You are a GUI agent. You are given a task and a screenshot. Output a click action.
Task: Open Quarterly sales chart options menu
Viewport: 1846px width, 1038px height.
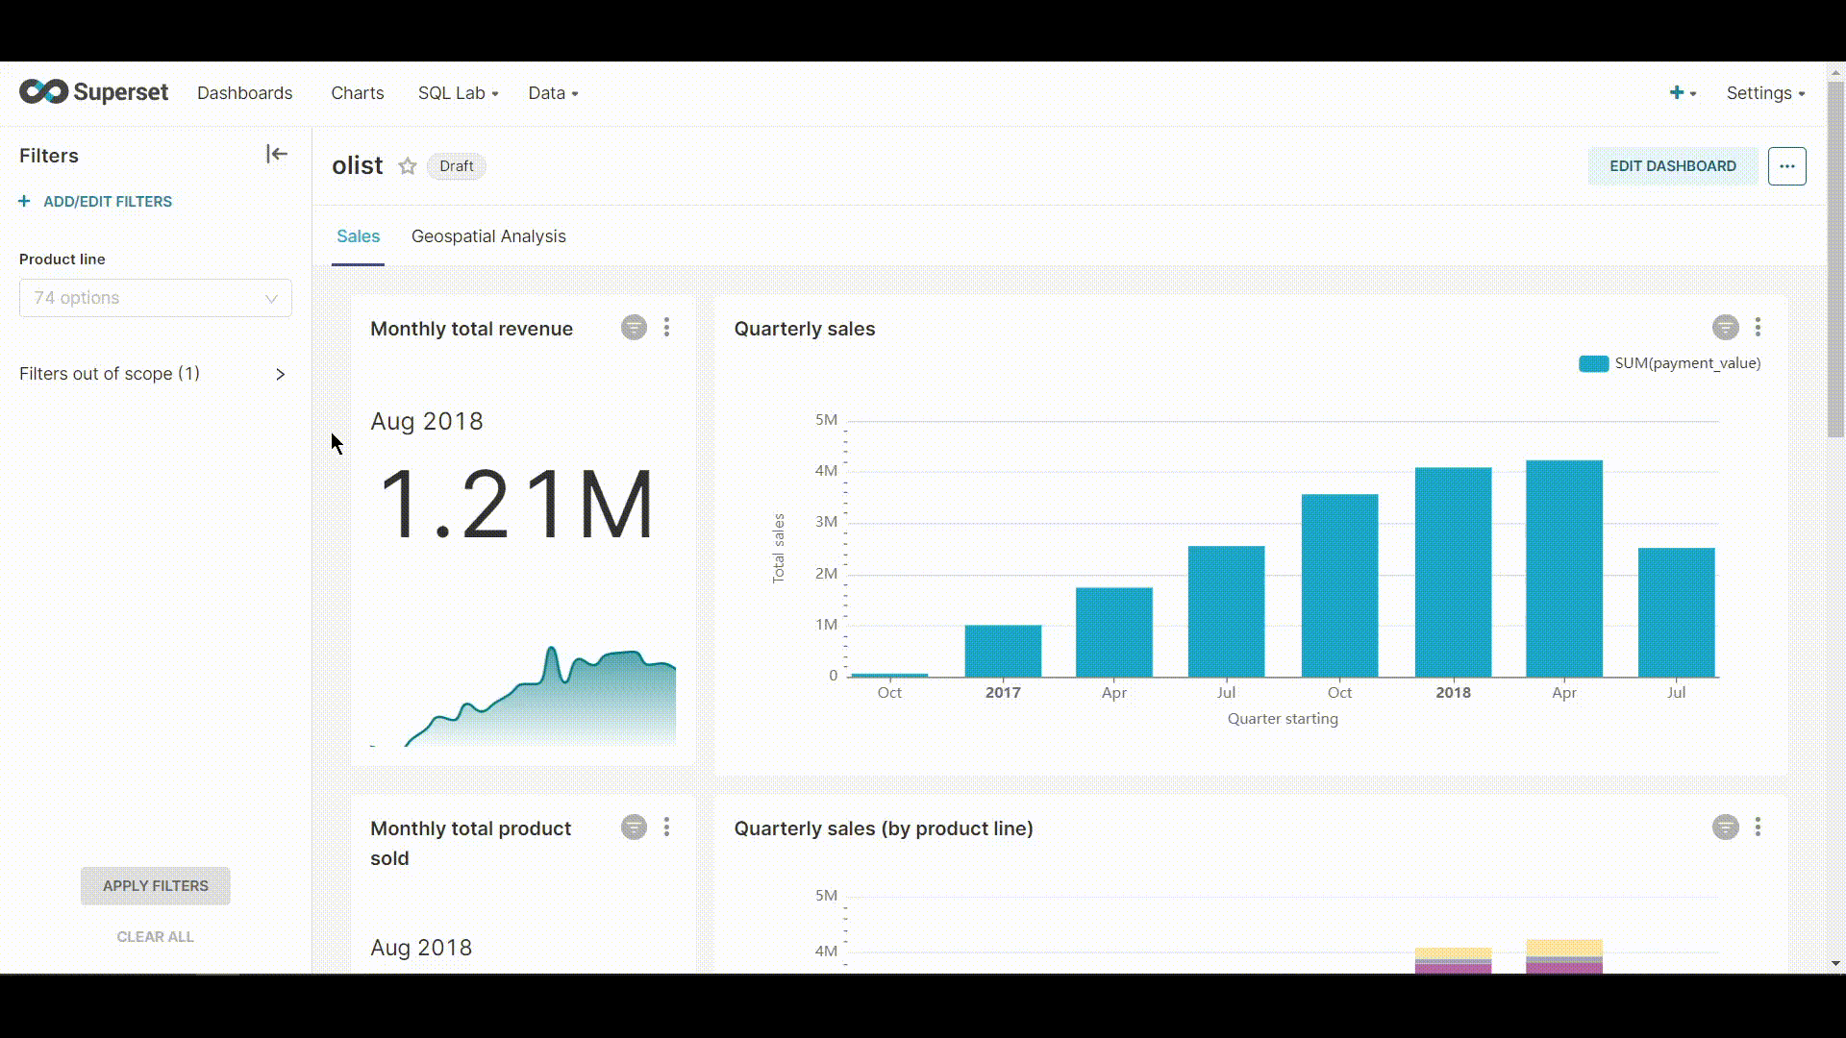[1758, 328]
